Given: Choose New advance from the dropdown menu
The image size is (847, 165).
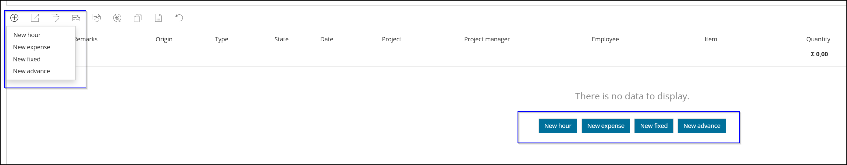Looking at the screenshot, I should 32,71.
